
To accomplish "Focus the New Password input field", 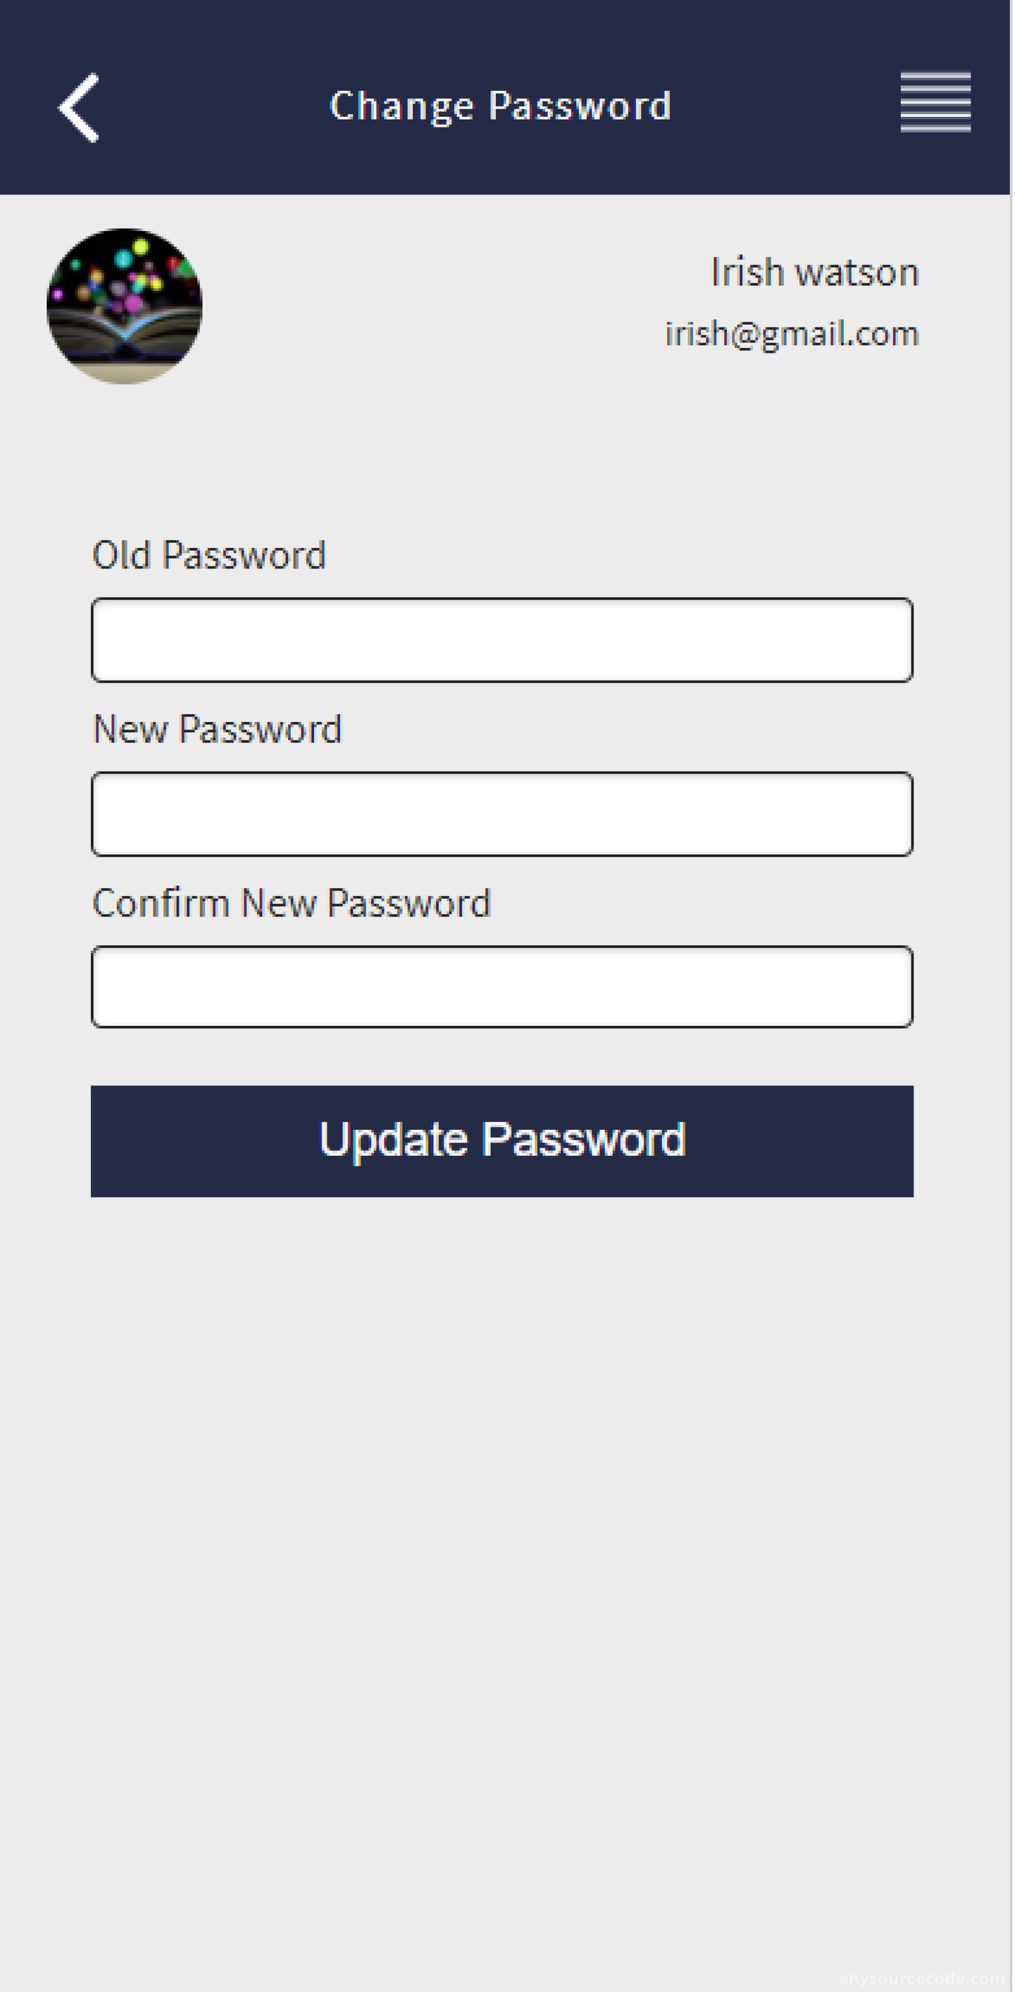I will point(502,814).
